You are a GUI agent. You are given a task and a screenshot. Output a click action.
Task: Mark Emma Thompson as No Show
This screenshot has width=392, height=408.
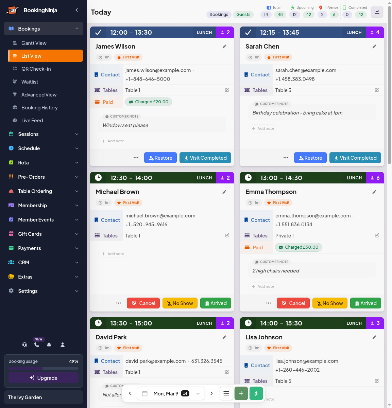(x=330, y=303)
